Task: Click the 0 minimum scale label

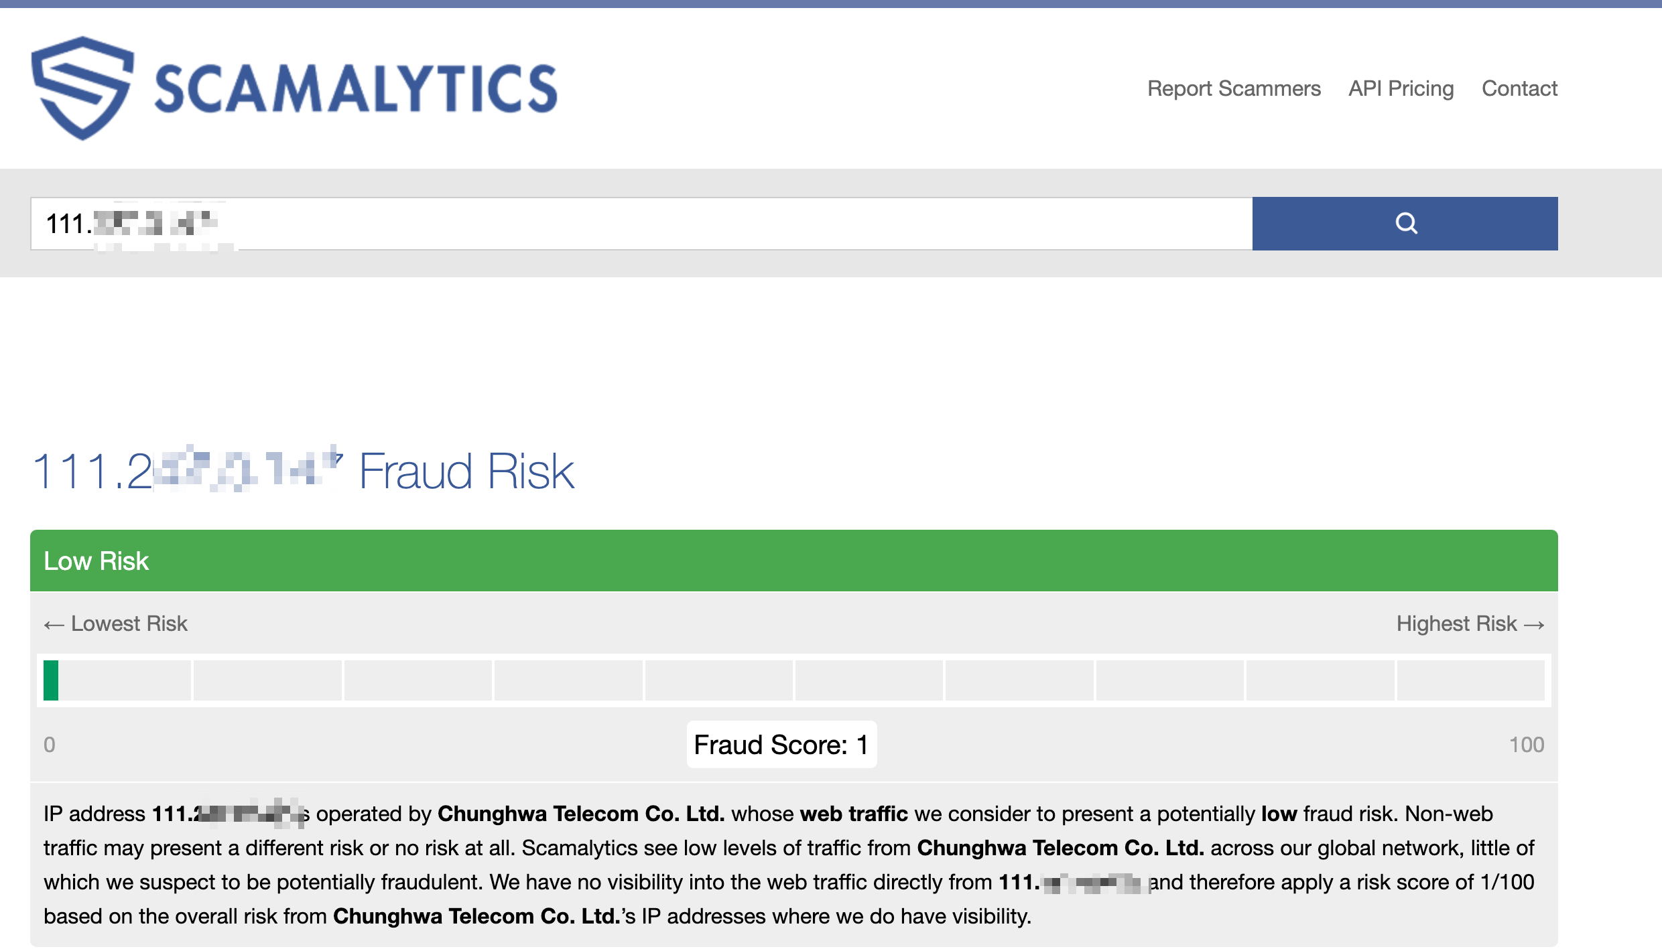Action: click(x=50, y=745)
